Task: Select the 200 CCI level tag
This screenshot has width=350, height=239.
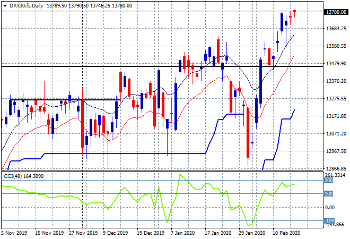Action: (x=328, y=181)
